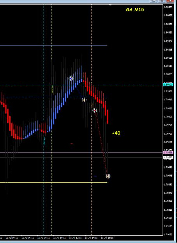
Task: Click the '15 Jul 08:15' time label
Action: pyautogui.click(x=44, y=238)
